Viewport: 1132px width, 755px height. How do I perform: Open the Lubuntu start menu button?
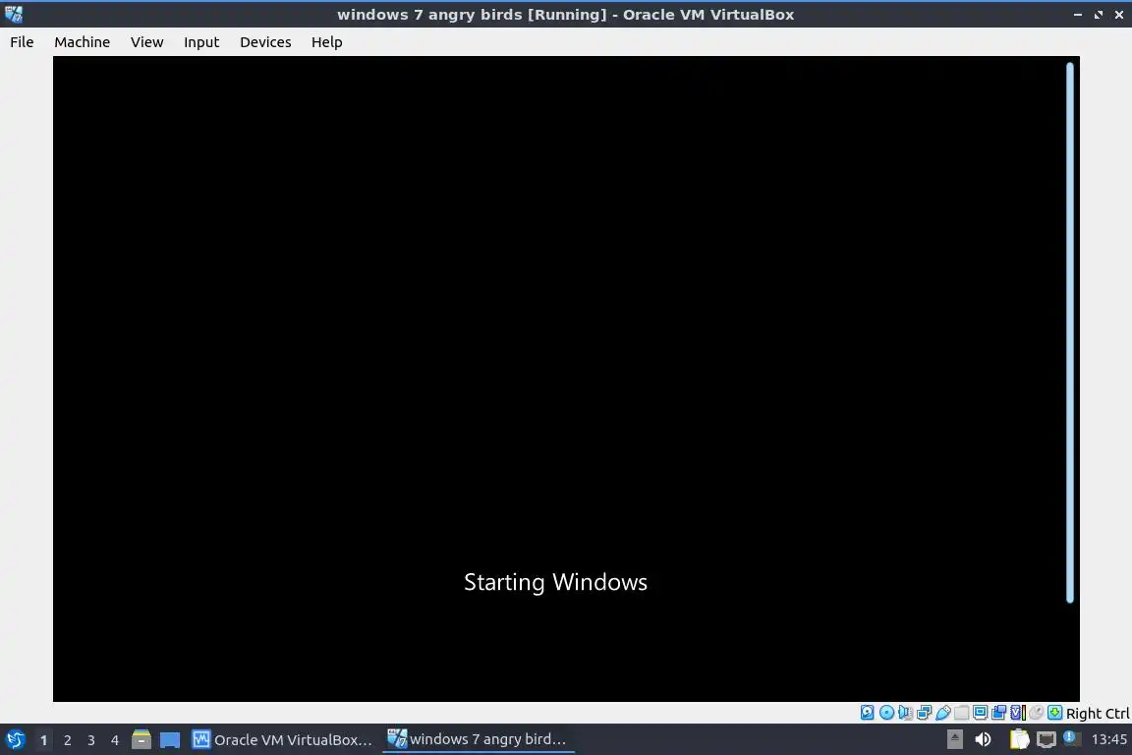[15, 740]
